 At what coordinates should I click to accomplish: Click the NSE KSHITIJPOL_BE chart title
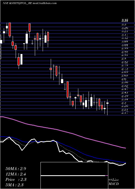[17, 3]
